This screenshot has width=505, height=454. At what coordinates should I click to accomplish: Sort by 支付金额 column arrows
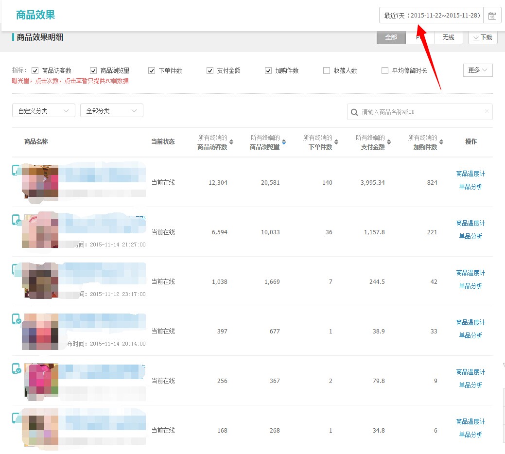[389, 142]
